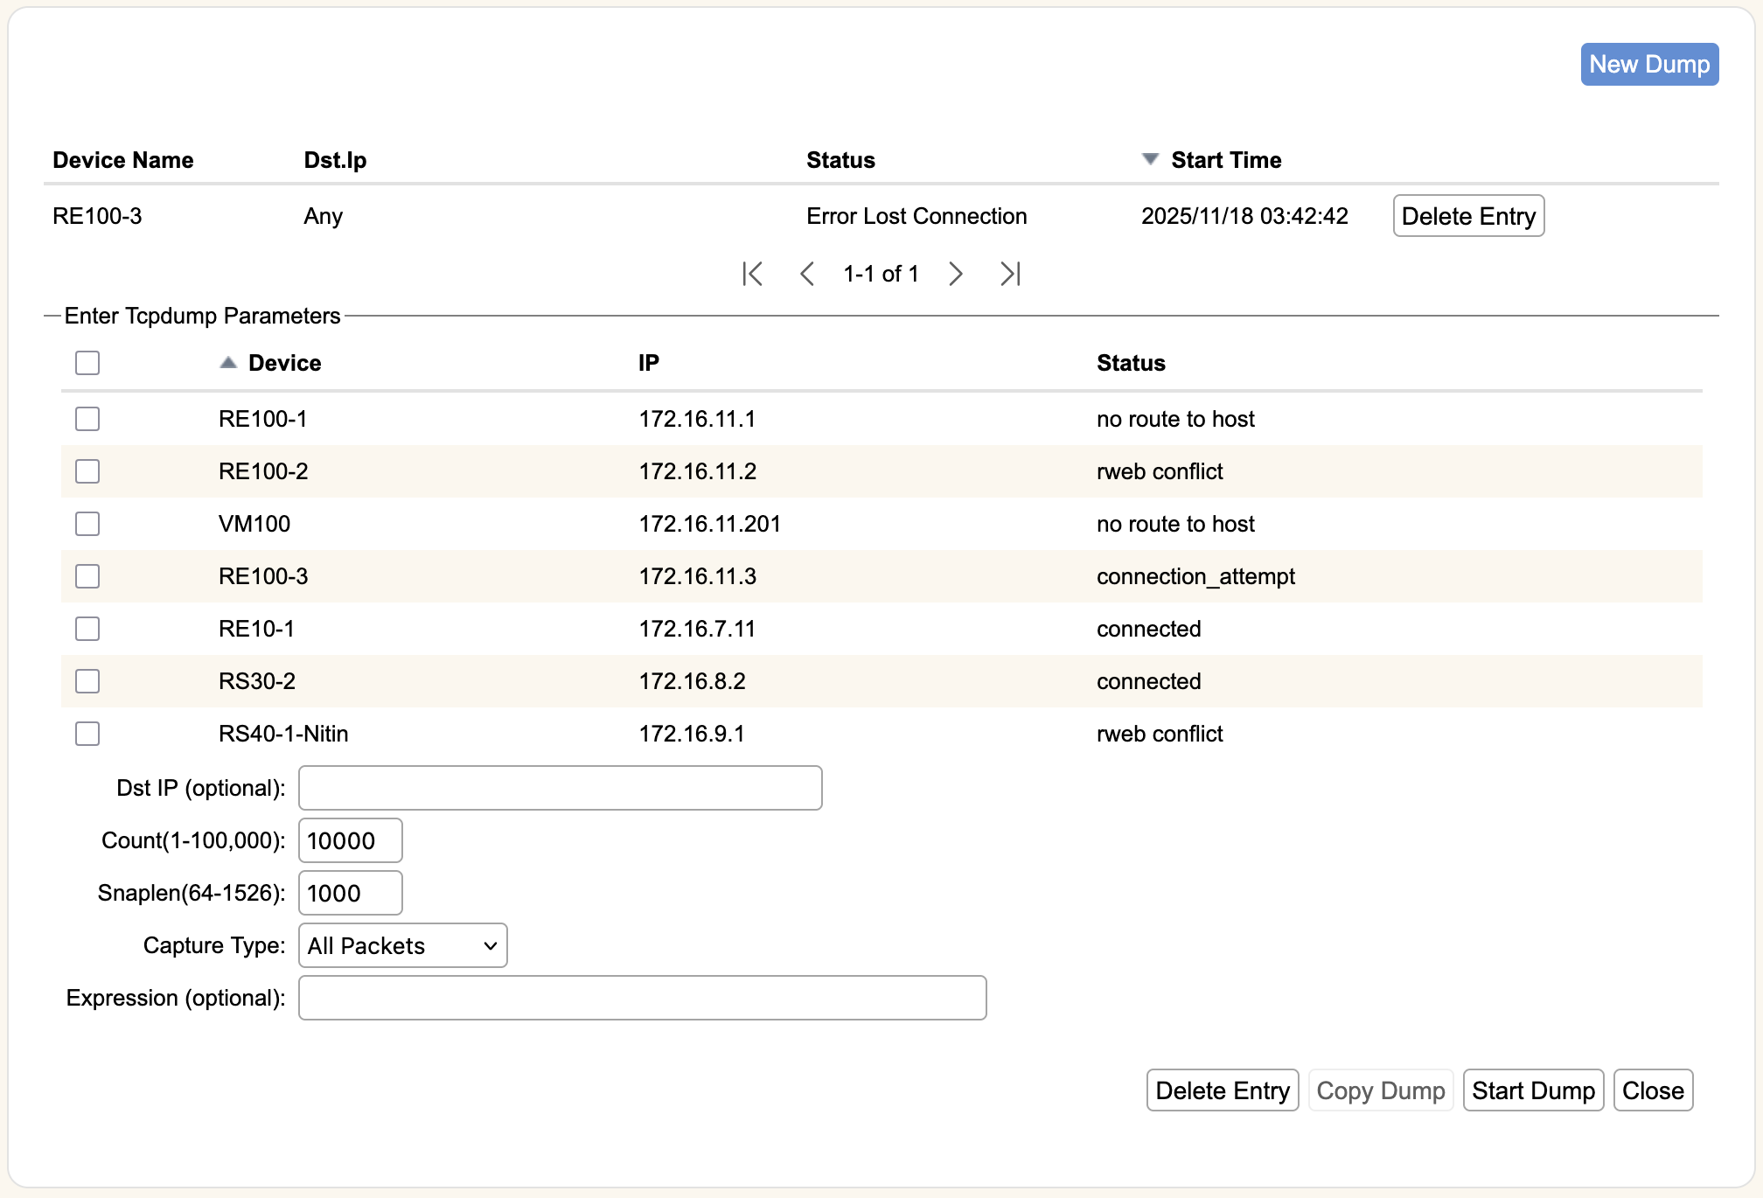The width and height of the screenshot is (1763, 1198).
Task: Select the Error Lost Connection status cell
Action: 916,216
